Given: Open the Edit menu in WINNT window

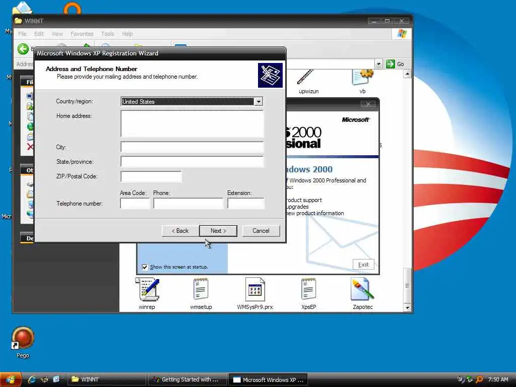Looking at the screenshot, I should click(x=39, y=34).
